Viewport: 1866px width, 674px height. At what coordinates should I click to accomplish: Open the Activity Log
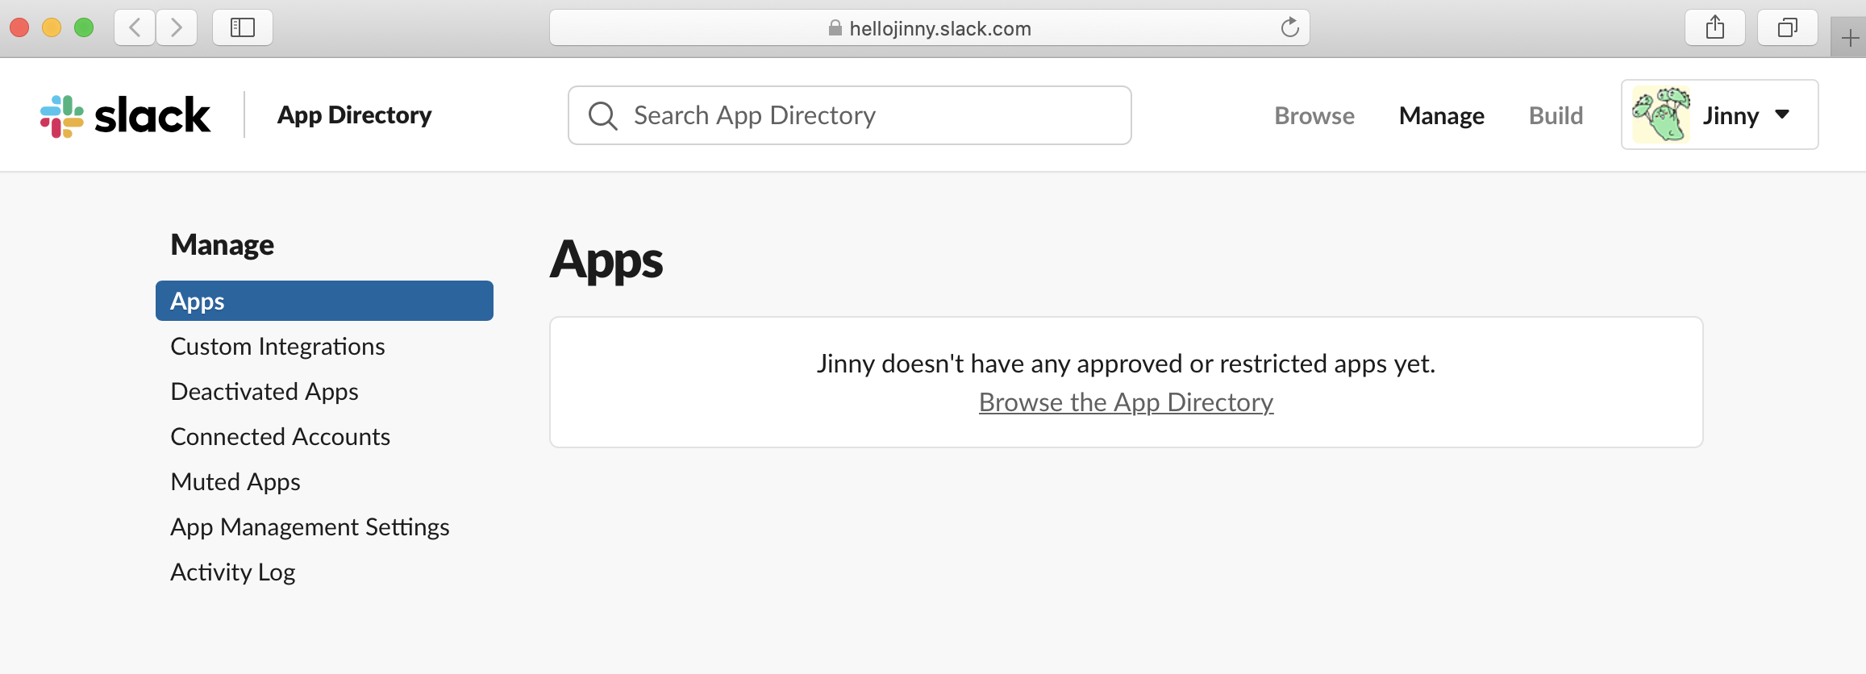click(233, 572)
